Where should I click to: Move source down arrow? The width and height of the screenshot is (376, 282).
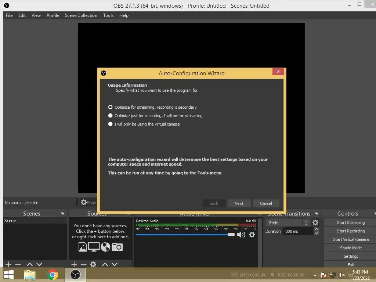pos(115,264)
